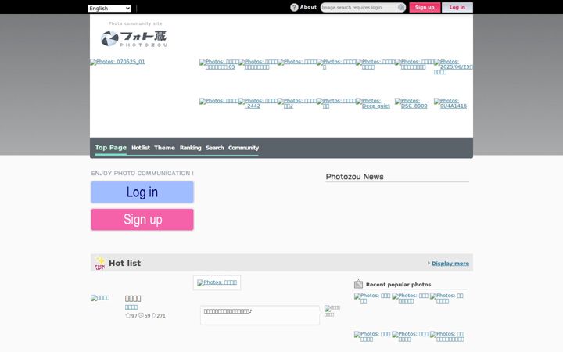Open the Search navigation tab
This screenshot has height=352, width=563.
tap(215, 148)
